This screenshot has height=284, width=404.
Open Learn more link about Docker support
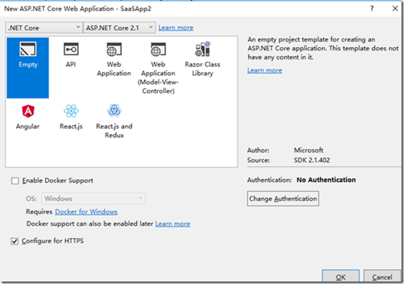(173, 224)
